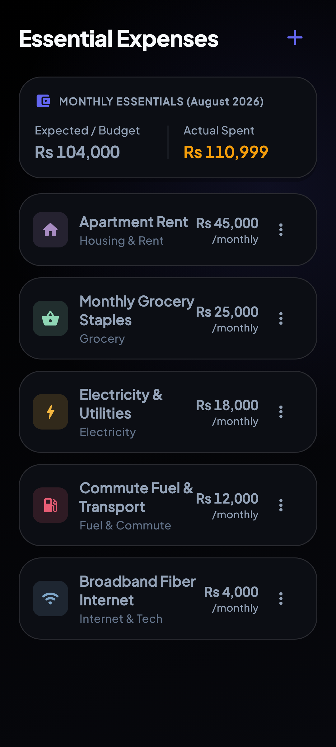This screenshot has height=747, width=336.
Task: Click the green grocery basket icon
Action: [50, 318]
